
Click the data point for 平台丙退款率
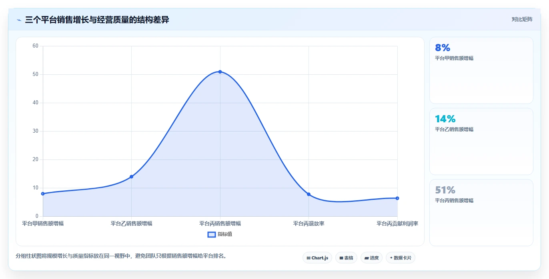pos(309,194)
